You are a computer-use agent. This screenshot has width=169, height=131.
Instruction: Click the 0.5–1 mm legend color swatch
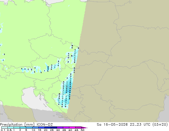pos(11,128)
